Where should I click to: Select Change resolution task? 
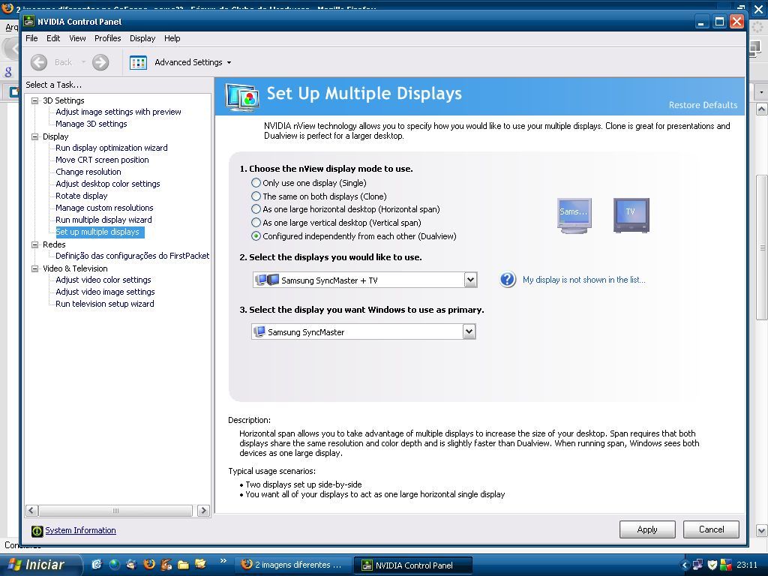[x=88, y=172]
